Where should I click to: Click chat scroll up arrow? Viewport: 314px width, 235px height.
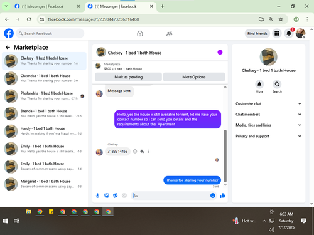coord(225,87)
